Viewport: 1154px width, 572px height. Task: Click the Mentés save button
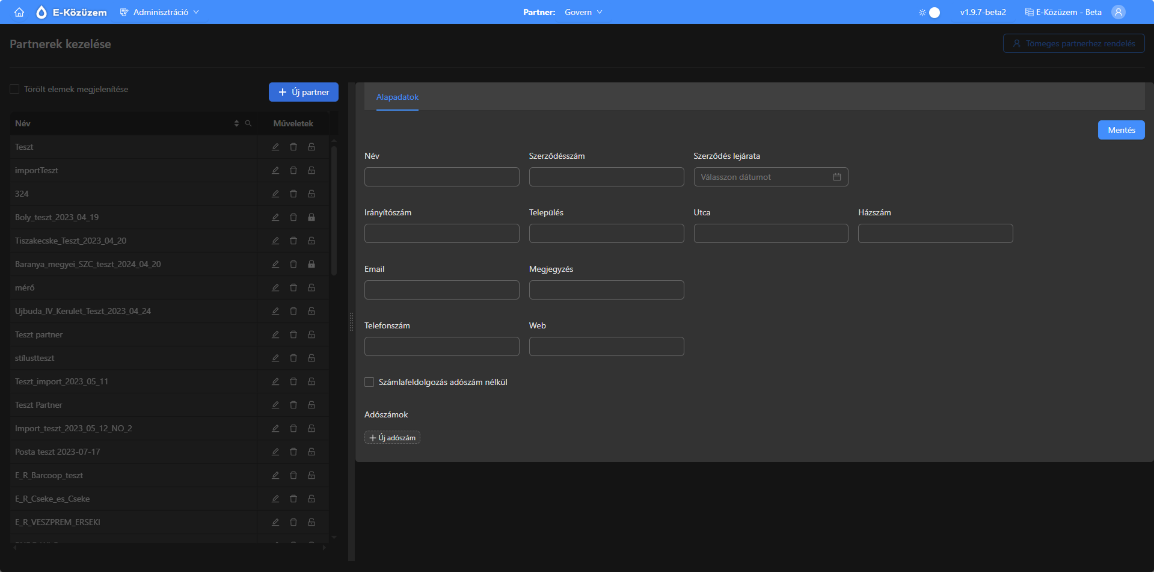[x=1121, y=130]
